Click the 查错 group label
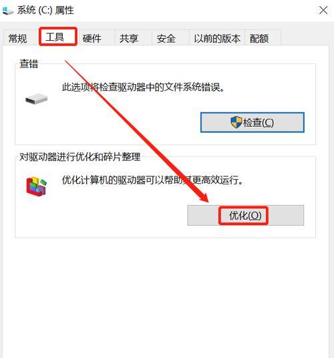Viewport: 334px width, 358px height. pyautogui.click(x=29, y=63)
